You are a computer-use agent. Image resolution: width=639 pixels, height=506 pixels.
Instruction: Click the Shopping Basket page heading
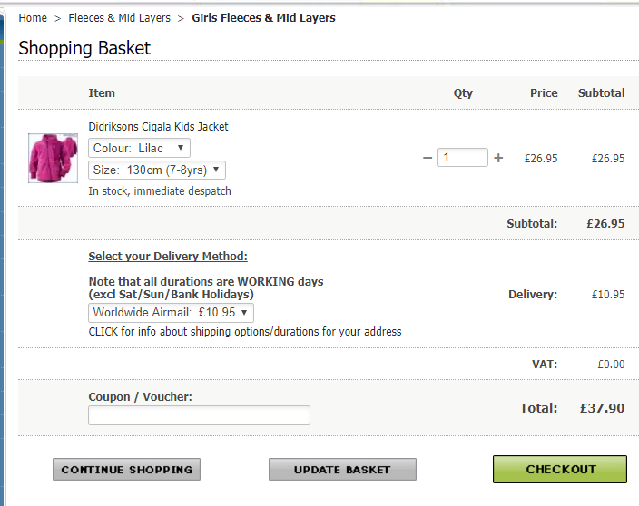coord(84,48)
